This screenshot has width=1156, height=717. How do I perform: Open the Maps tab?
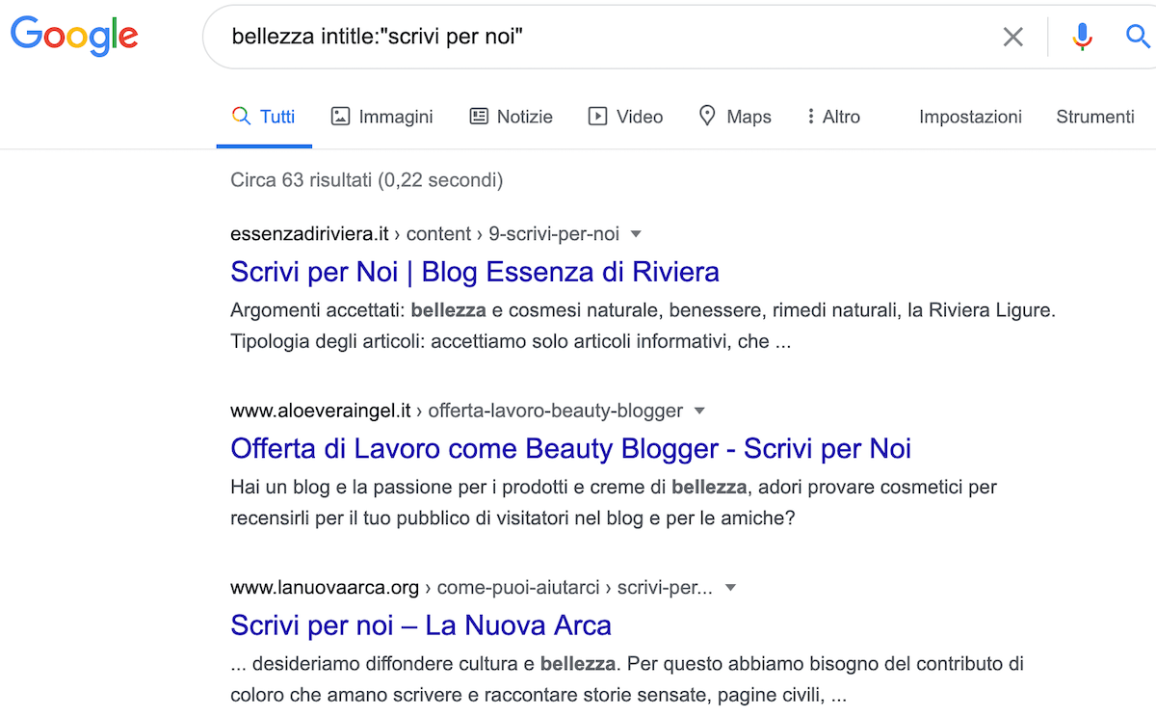pyautogui.click(x=735, y=117)
